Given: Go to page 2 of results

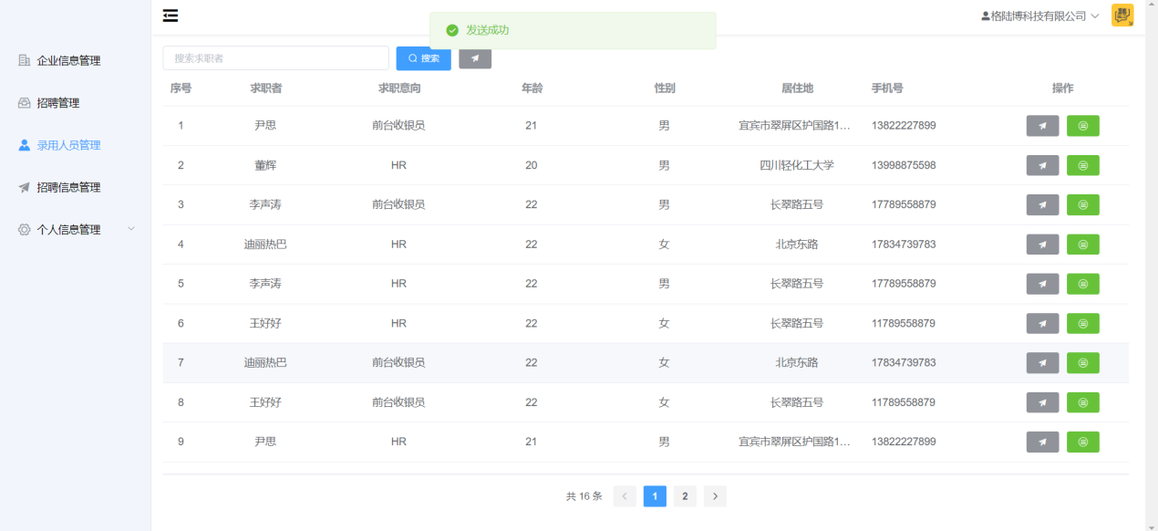Looking at the screenshot, I should click(x=685, y=496).
